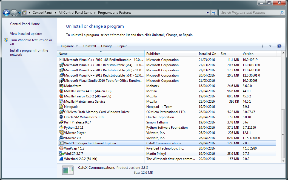Click the VMware VIX icon
The width and height of the screenshot is (288, 180).
tap(61, 138)
